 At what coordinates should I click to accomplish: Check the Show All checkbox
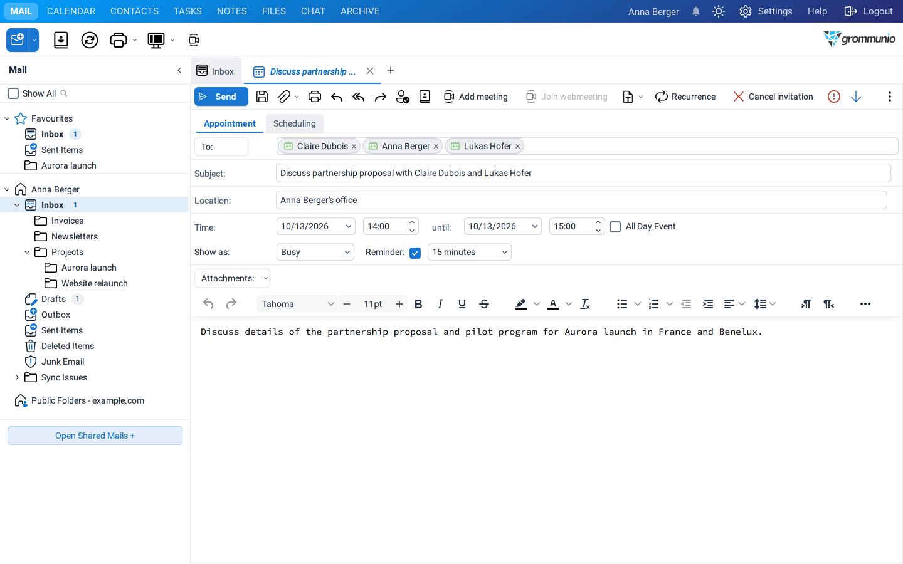click(13, 93)
